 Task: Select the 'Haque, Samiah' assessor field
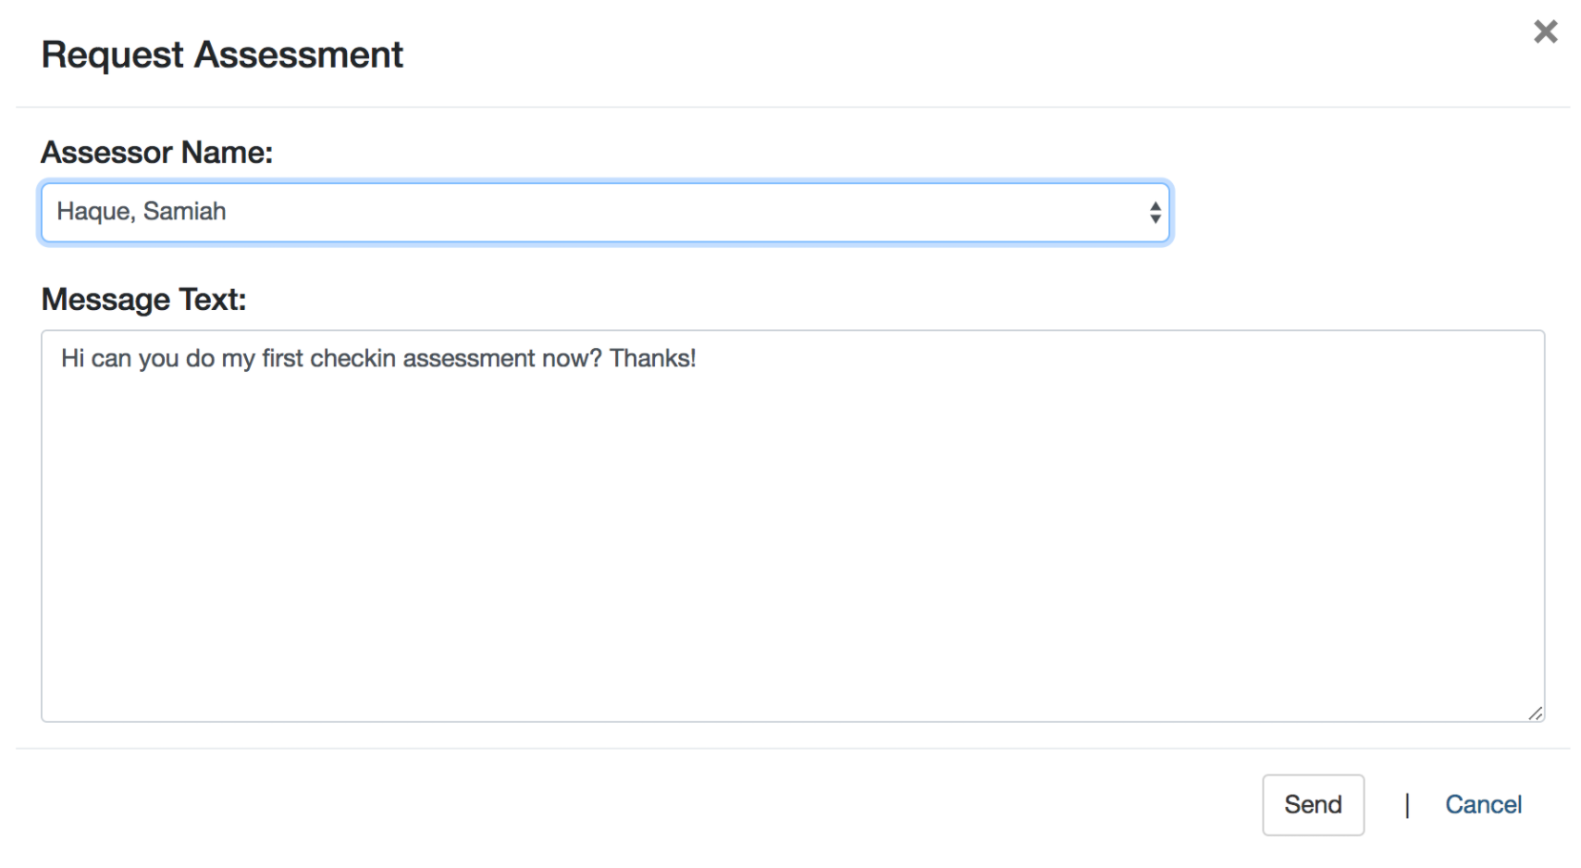606,212
